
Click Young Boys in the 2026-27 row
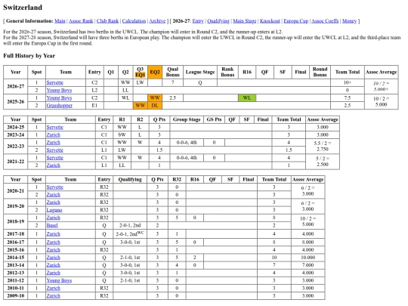59,91
